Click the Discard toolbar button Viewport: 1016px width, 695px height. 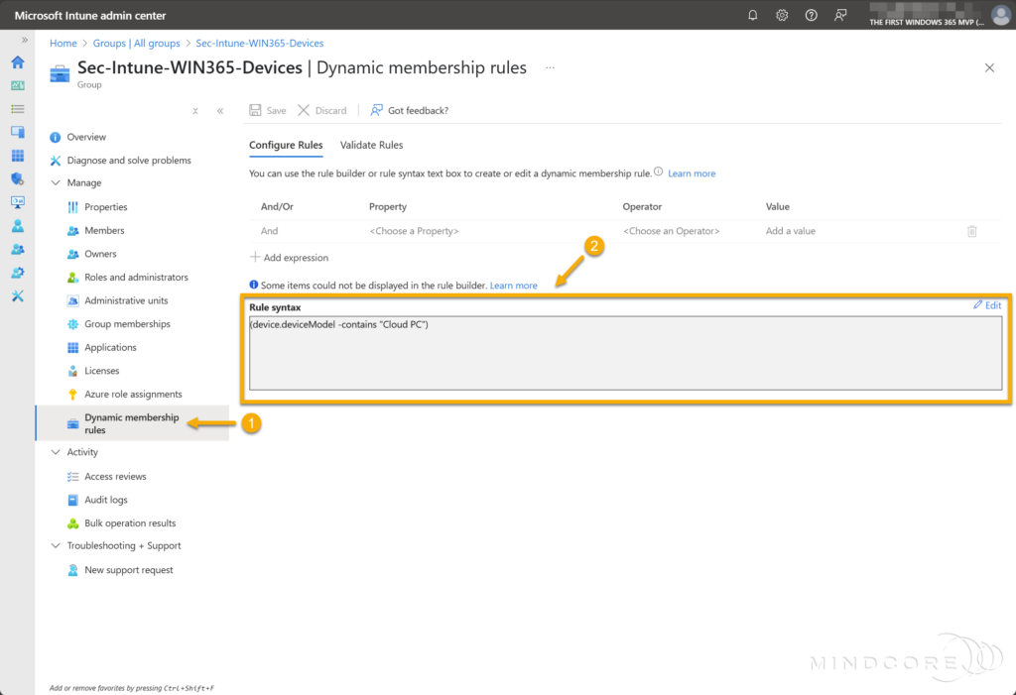[322, 110]
